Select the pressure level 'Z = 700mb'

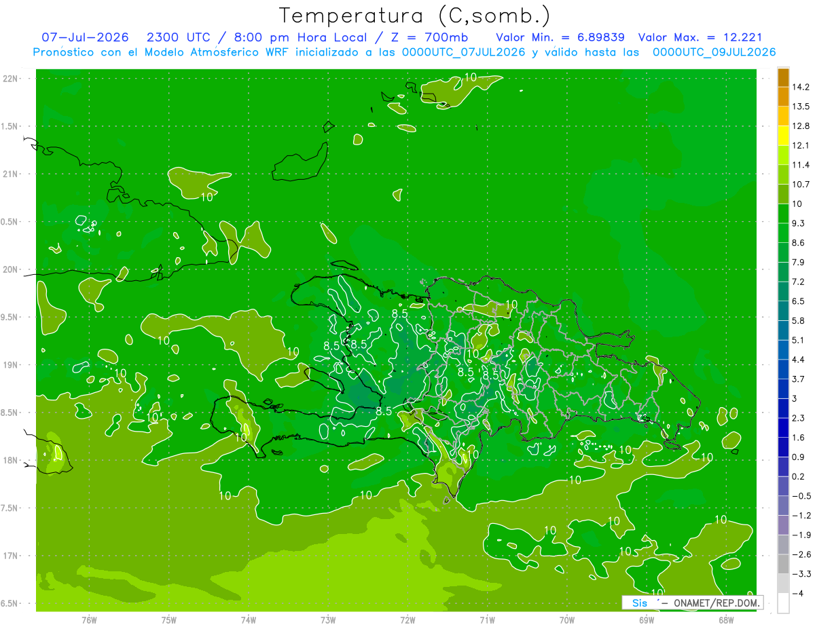[431, 37]
